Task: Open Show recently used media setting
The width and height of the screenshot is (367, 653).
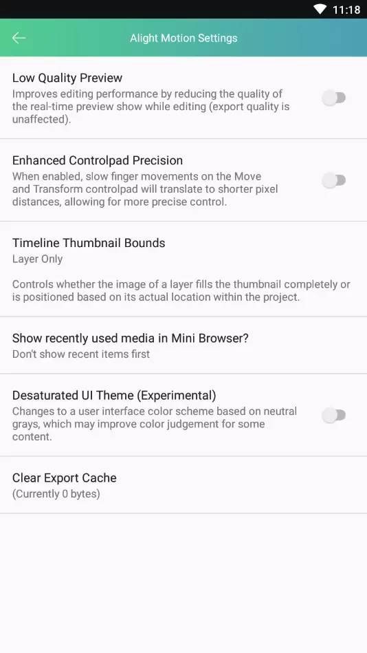Action: pos(183,345)
